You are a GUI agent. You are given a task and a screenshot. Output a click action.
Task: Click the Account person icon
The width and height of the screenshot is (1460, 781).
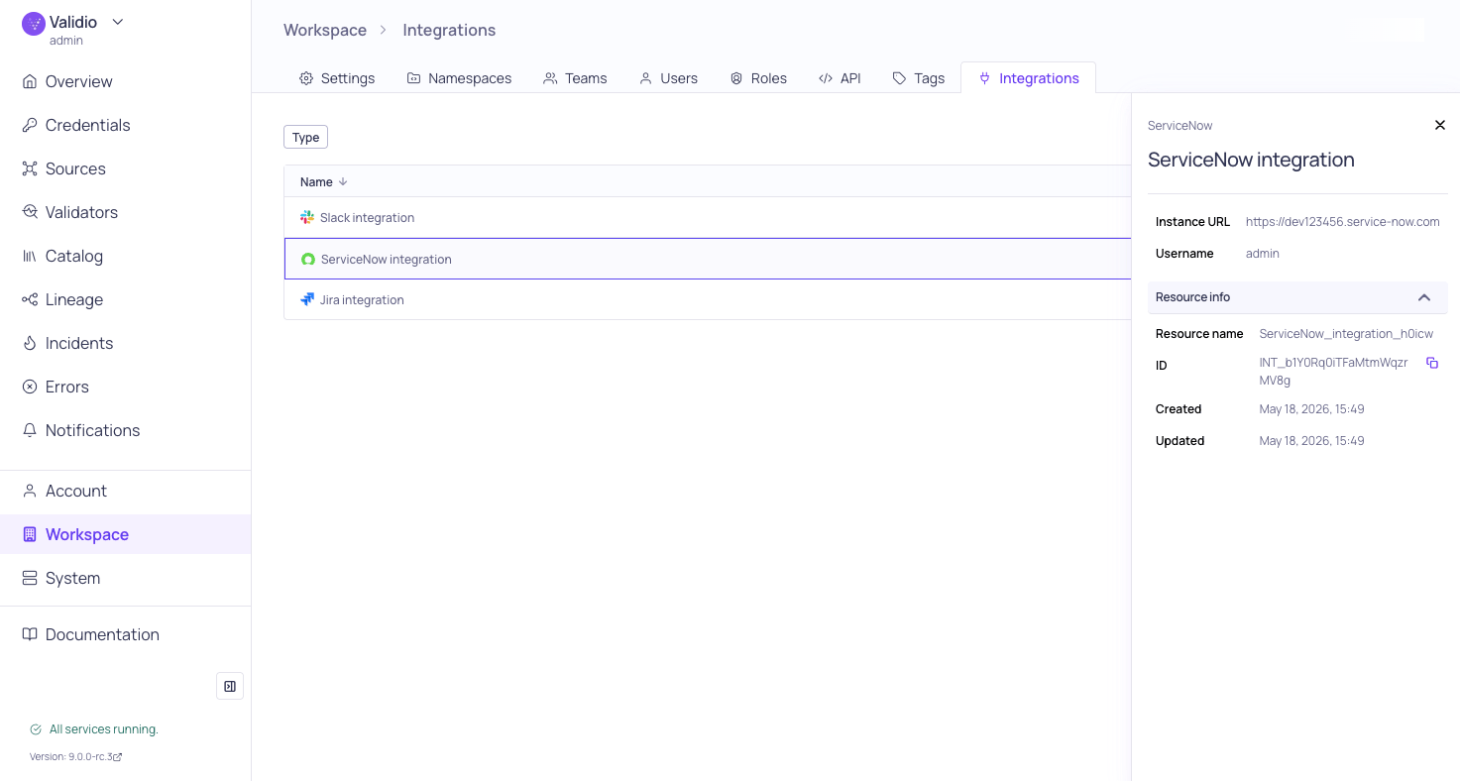click(30, 491)
